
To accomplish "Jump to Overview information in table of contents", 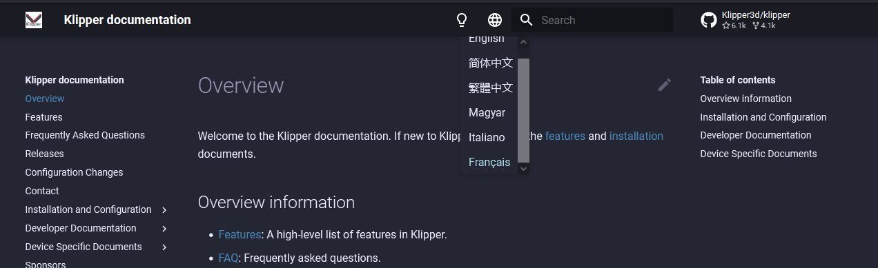I will tap(745, 99).
